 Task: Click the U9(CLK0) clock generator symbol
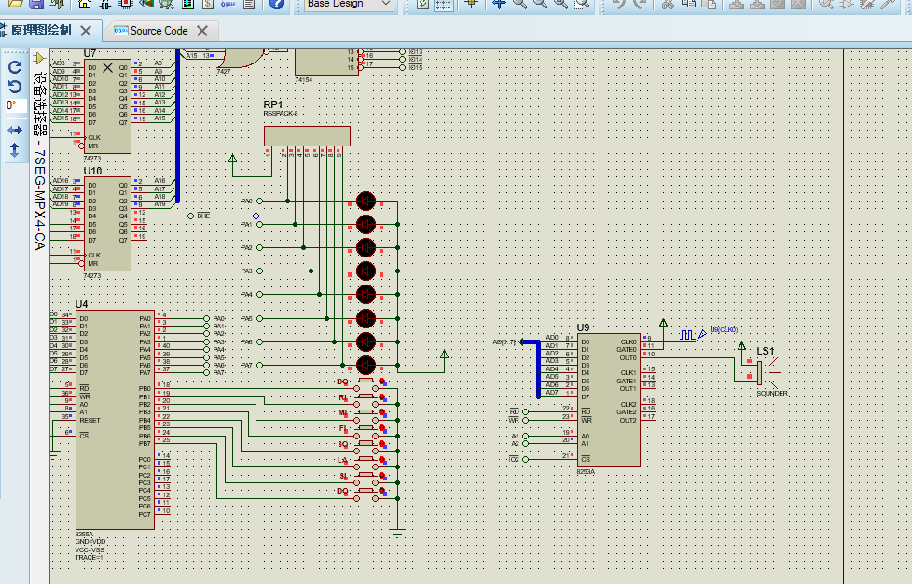coord(692,335)
